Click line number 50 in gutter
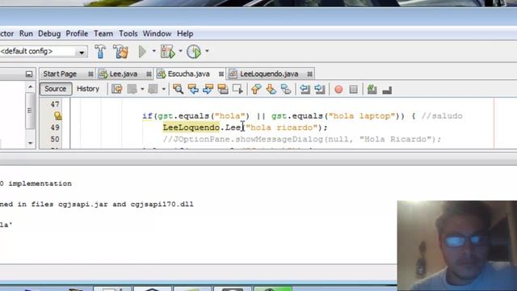The width and height of the screenshot is (517, 291). pyautogui.click(x=55, y=139)
